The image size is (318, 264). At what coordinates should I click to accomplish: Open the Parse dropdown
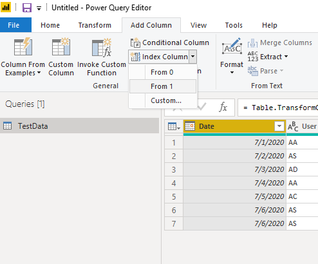[265, 71]
